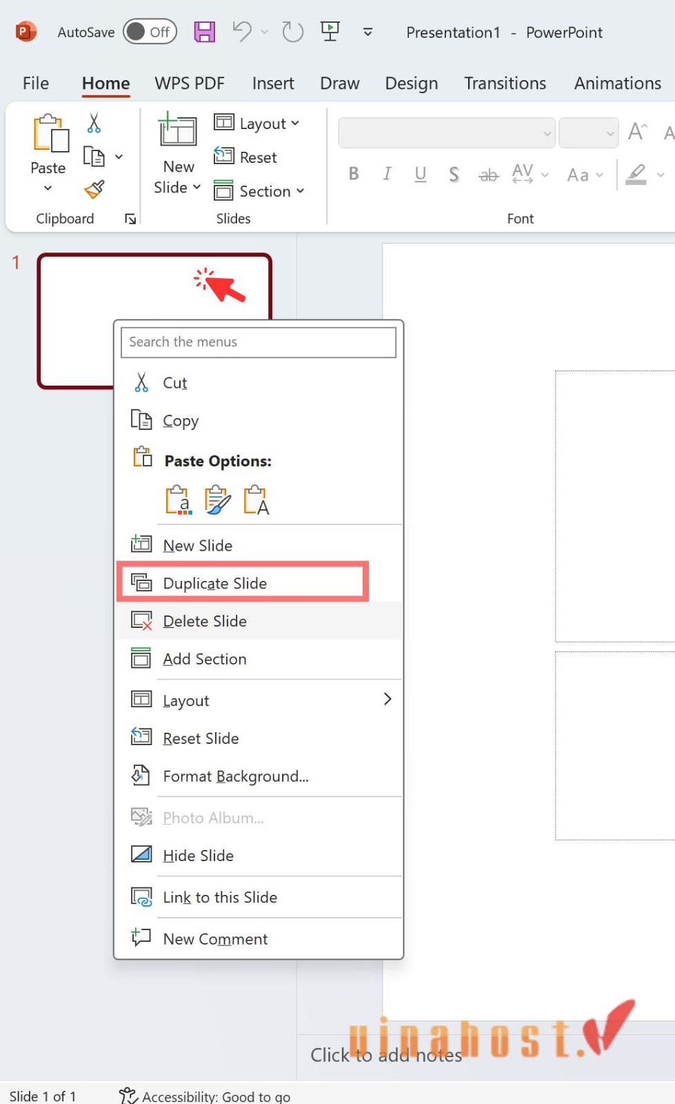The width and height of the screenshot is (675, 1104).
Task: Open the font size combo box
Action: tap(588, 133)
